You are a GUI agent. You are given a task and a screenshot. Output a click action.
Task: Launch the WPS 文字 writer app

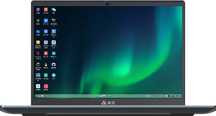coord(46,32)
